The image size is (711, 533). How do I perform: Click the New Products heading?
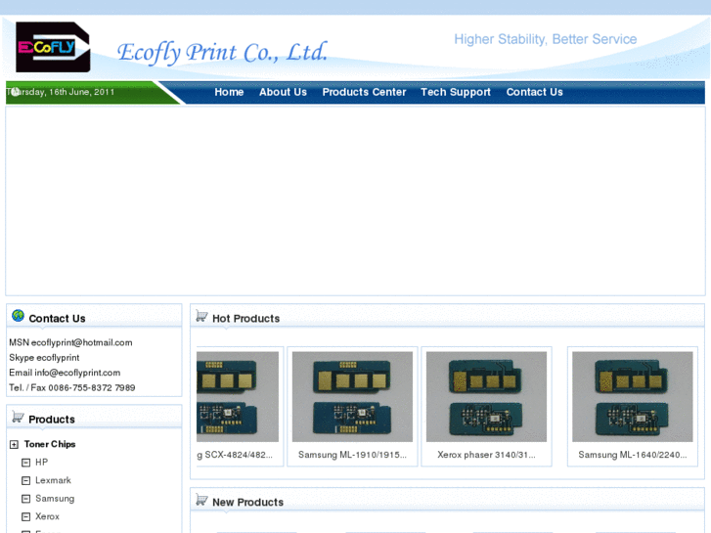click(247, 502)
